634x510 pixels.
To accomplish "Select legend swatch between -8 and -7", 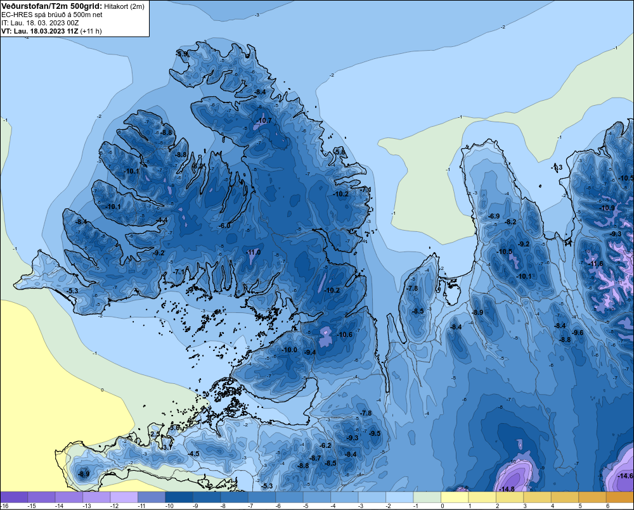I will click(x=235, y=497).
